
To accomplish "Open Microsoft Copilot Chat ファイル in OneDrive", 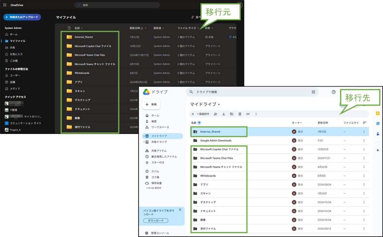I will (93, 46).
